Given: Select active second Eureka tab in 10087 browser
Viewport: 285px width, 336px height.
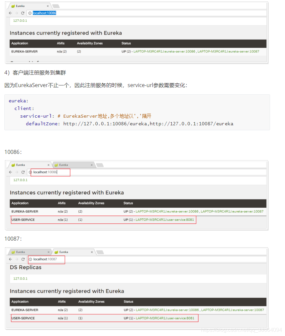Looking at the screenshot, I should [74, 252].
